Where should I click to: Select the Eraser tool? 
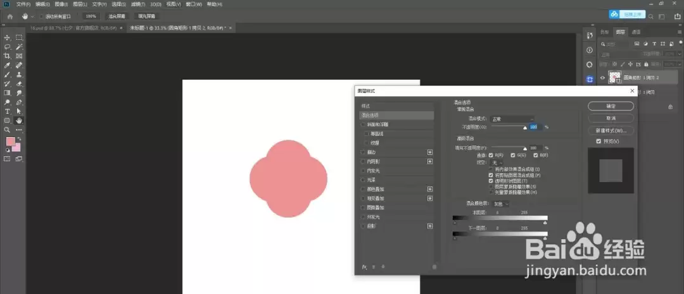(x=19, y=83)
